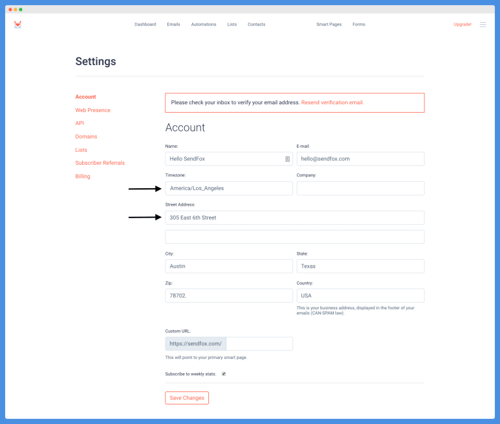Click the SendFox fox logo

tap(18, 25)
